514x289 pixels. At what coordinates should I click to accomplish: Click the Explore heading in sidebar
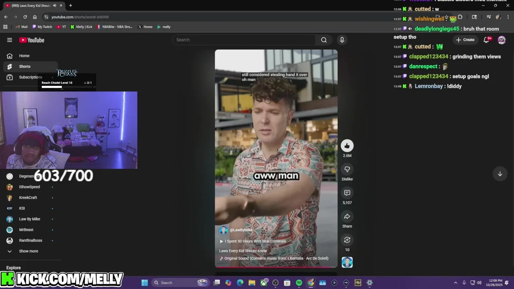click(14, 268)
